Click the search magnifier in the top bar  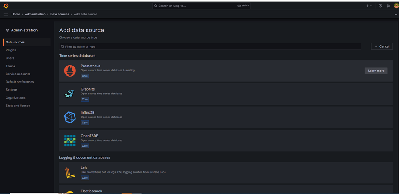156,6
